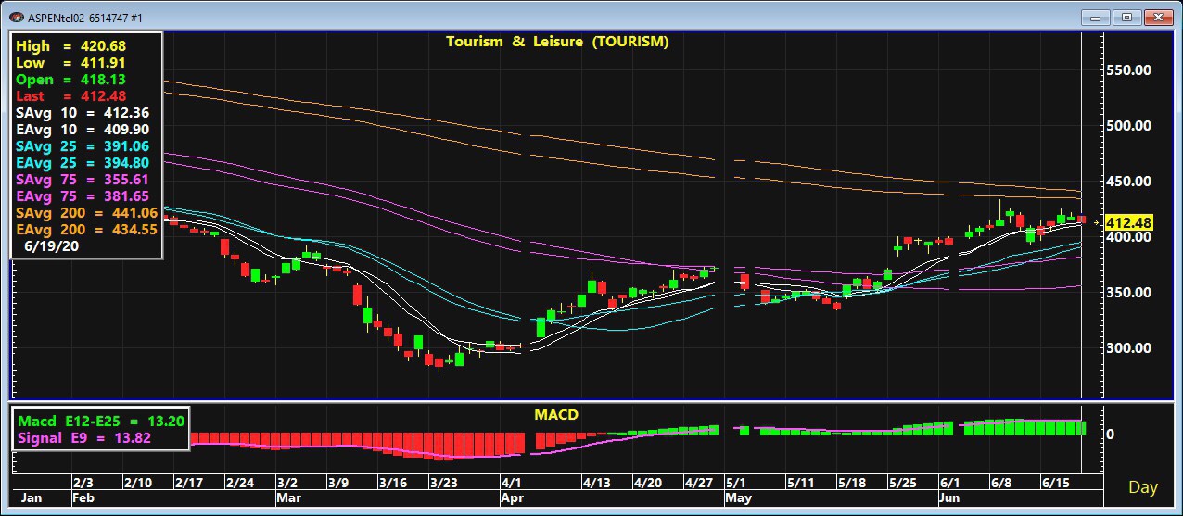Click the 6/15 date on time axis
This screenshot has width=1183, height=516.
coord(1054,484)
